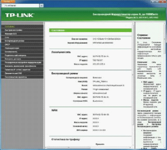Open Функция QSS menu item
The width and height of the screenshot is (167, 150).
point(22,34)
